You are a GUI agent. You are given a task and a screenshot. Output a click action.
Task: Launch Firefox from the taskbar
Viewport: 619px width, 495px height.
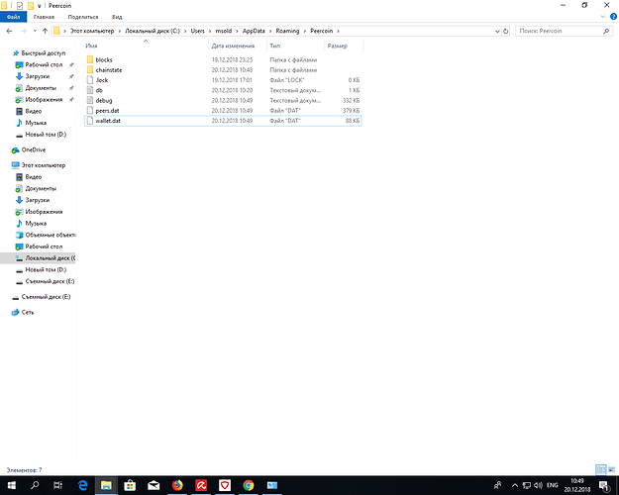(177, 485)
